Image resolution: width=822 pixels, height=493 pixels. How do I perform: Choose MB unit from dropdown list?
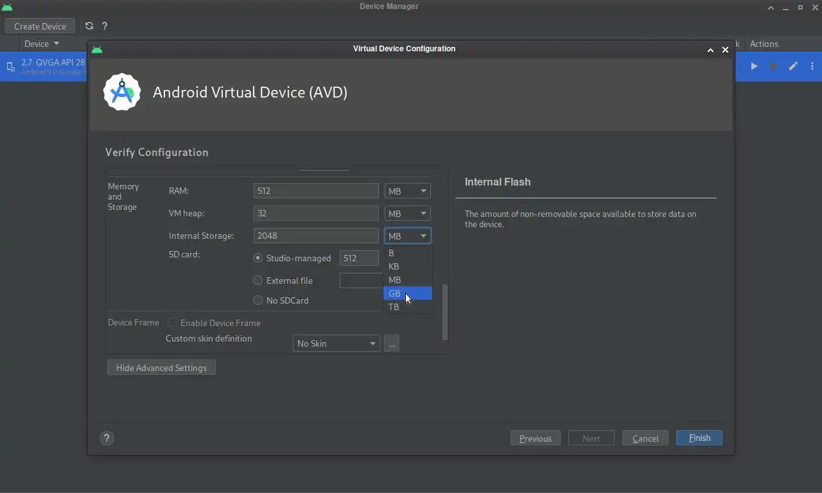click(x=408, y=280)
